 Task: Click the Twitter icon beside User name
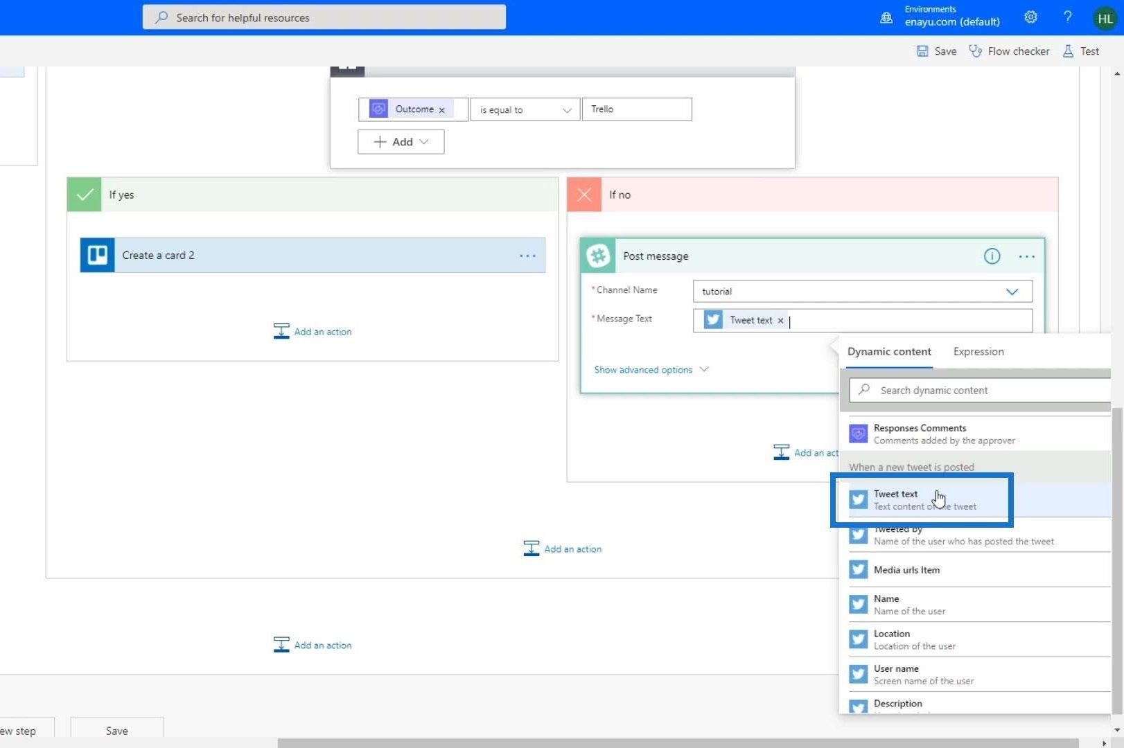tap(858, 674)
